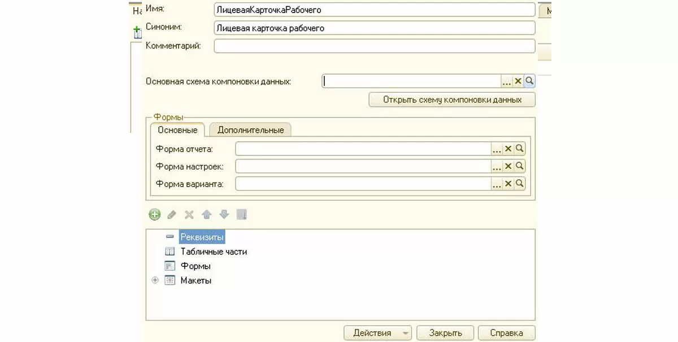
Task: Click the Макеты node icon
Action: coord(169,280)
